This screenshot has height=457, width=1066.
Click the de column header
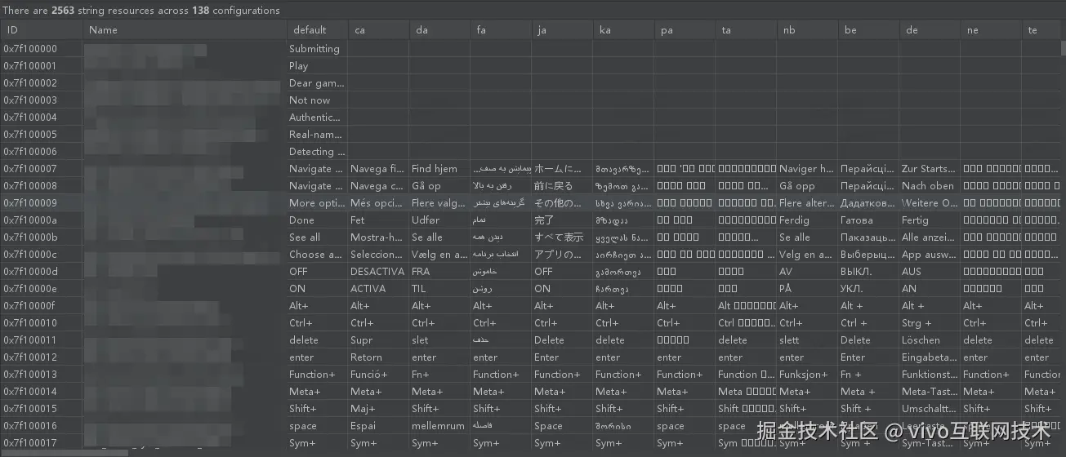pos(930,30)
